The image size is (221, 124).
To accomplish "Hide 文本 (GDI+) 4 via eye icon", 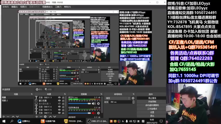I will click(59, 113).
